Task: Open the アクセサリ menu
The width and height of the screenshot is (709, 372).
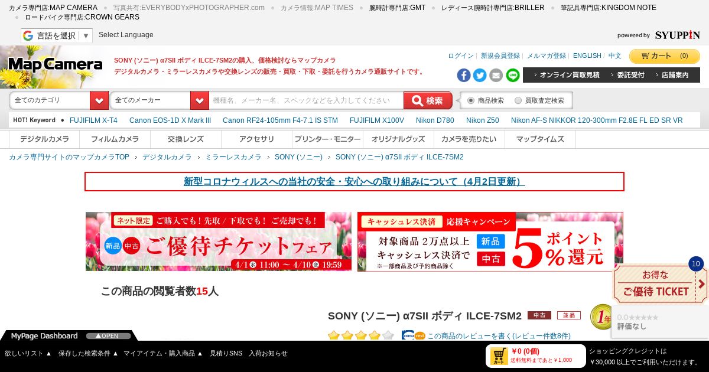Action: (257, 139)
